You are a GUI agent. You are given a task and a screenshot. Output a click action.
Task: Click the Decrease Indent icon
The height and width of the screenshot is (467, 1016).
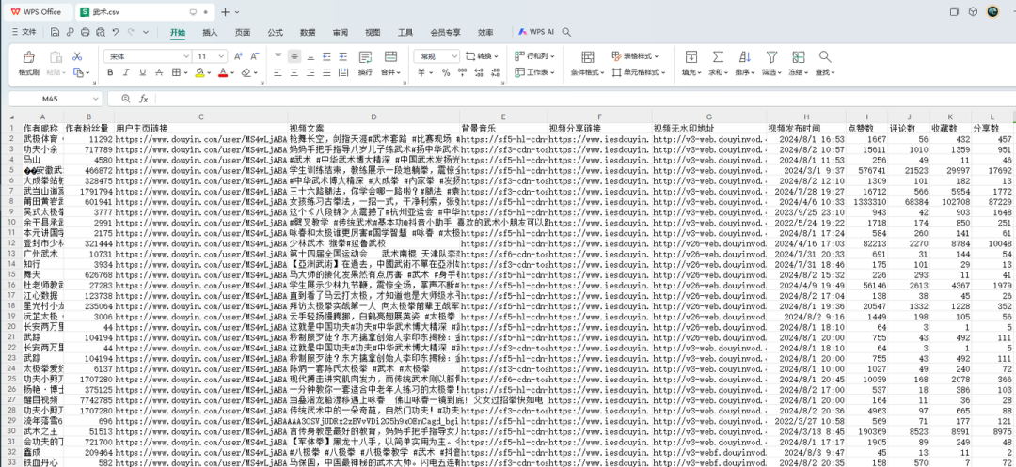click(x=325, y=56)
